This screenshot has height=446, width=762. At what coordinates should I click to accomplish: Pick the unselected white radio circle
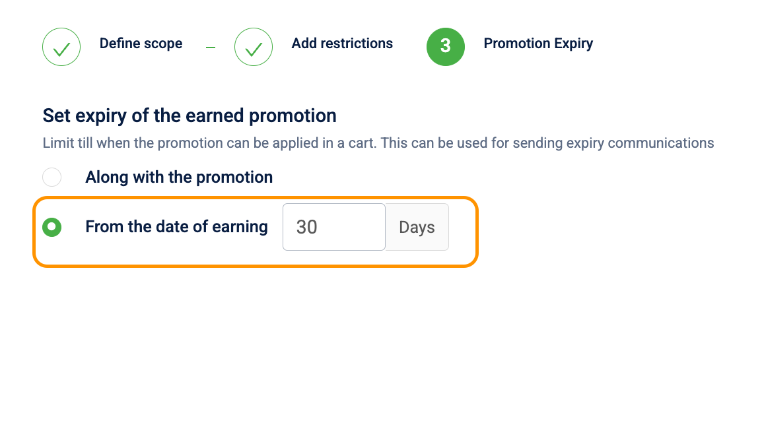click(x=52, y=177)
